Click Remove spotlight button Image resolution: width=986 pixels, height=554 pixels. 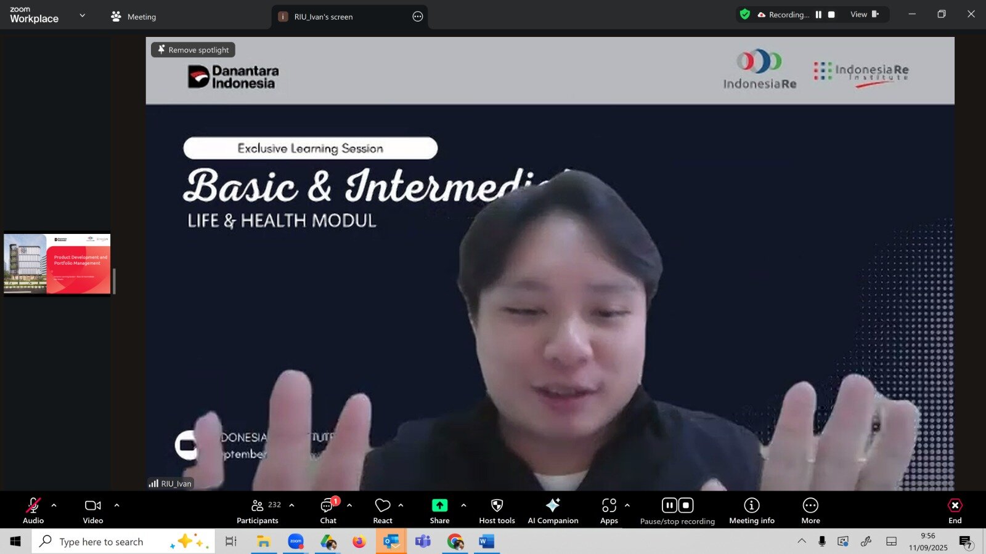[x=193, y=50]
